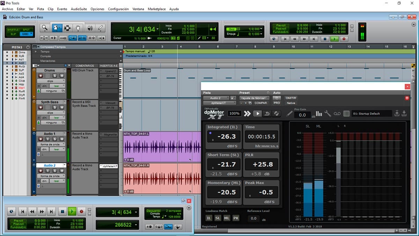
Task: Toggle record enable on Drums track
Action: point(41,76)
